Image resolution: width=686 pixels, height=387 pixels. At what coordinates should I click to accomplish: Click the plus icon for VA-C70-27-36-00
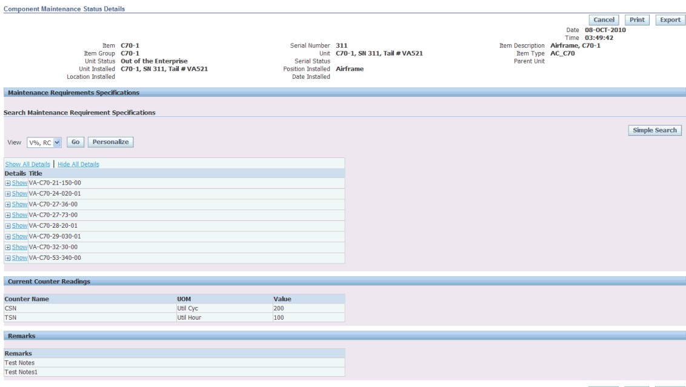click(8, 205)
